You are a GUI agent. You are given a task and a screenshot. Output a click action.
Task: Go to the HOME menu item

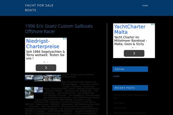pos(145,6)
